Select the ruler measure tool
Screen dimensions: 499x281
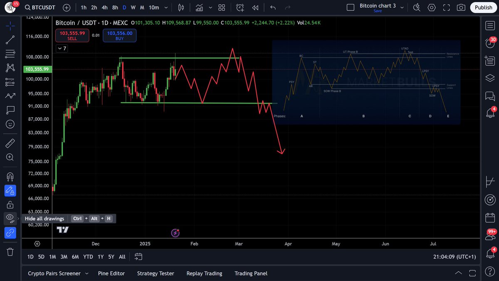pos(10,144)
